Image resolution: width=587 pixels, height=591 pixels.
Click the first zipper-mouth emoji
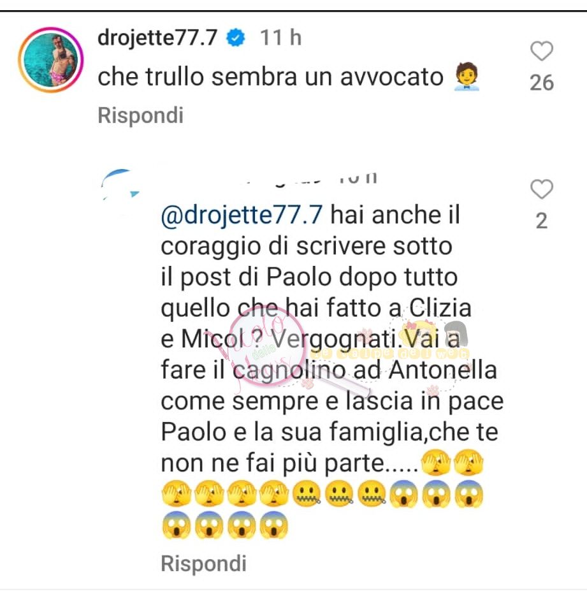tap(307, 493)
